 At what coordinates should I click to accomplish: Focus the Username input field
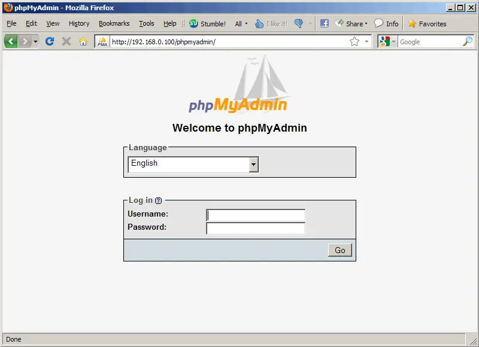click(256, 215)
